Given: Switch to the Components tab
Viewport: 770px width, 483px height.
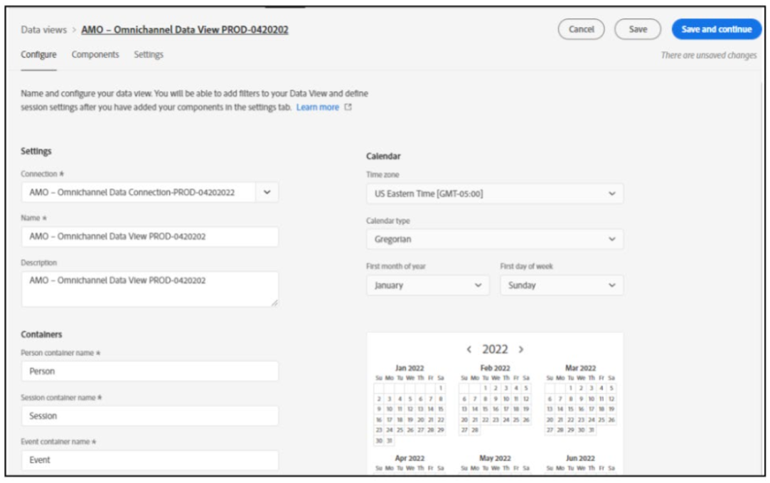Looking at the screenshot, I should [x=95, y=55].
